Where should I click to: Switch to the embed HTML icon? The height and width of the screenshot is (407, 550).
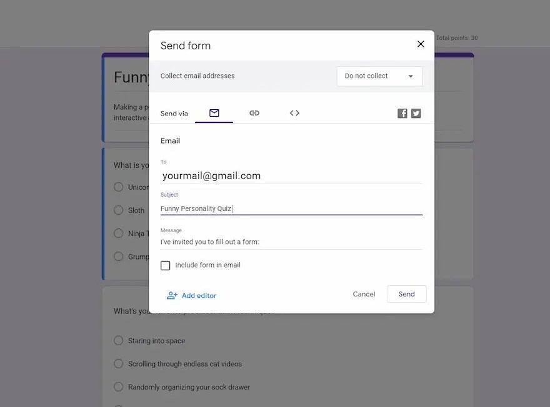[294, 113]
